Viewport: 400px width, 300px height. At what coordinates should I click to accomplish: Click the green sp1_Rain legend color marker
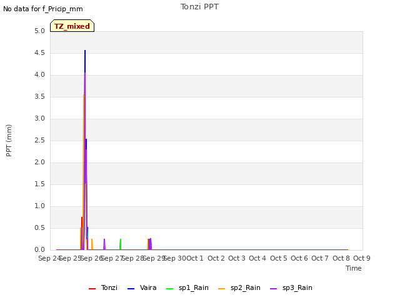(169, 289)
